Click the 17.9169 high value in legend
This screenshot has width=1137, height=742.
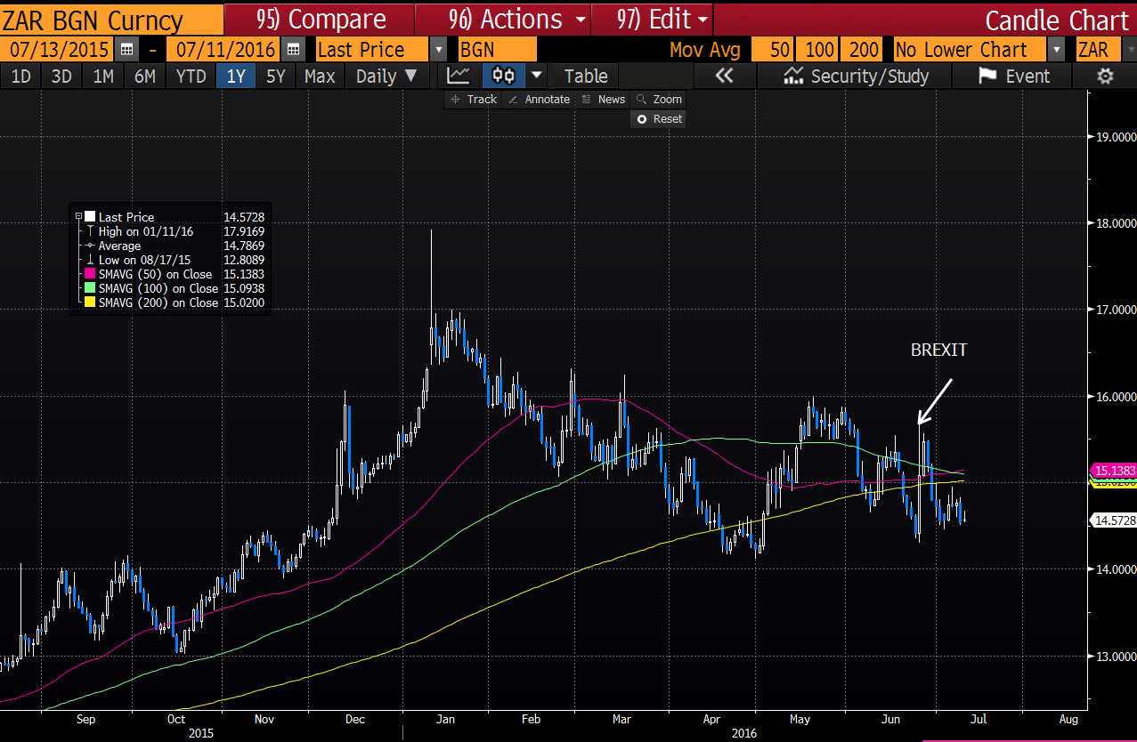pos(244,231)
